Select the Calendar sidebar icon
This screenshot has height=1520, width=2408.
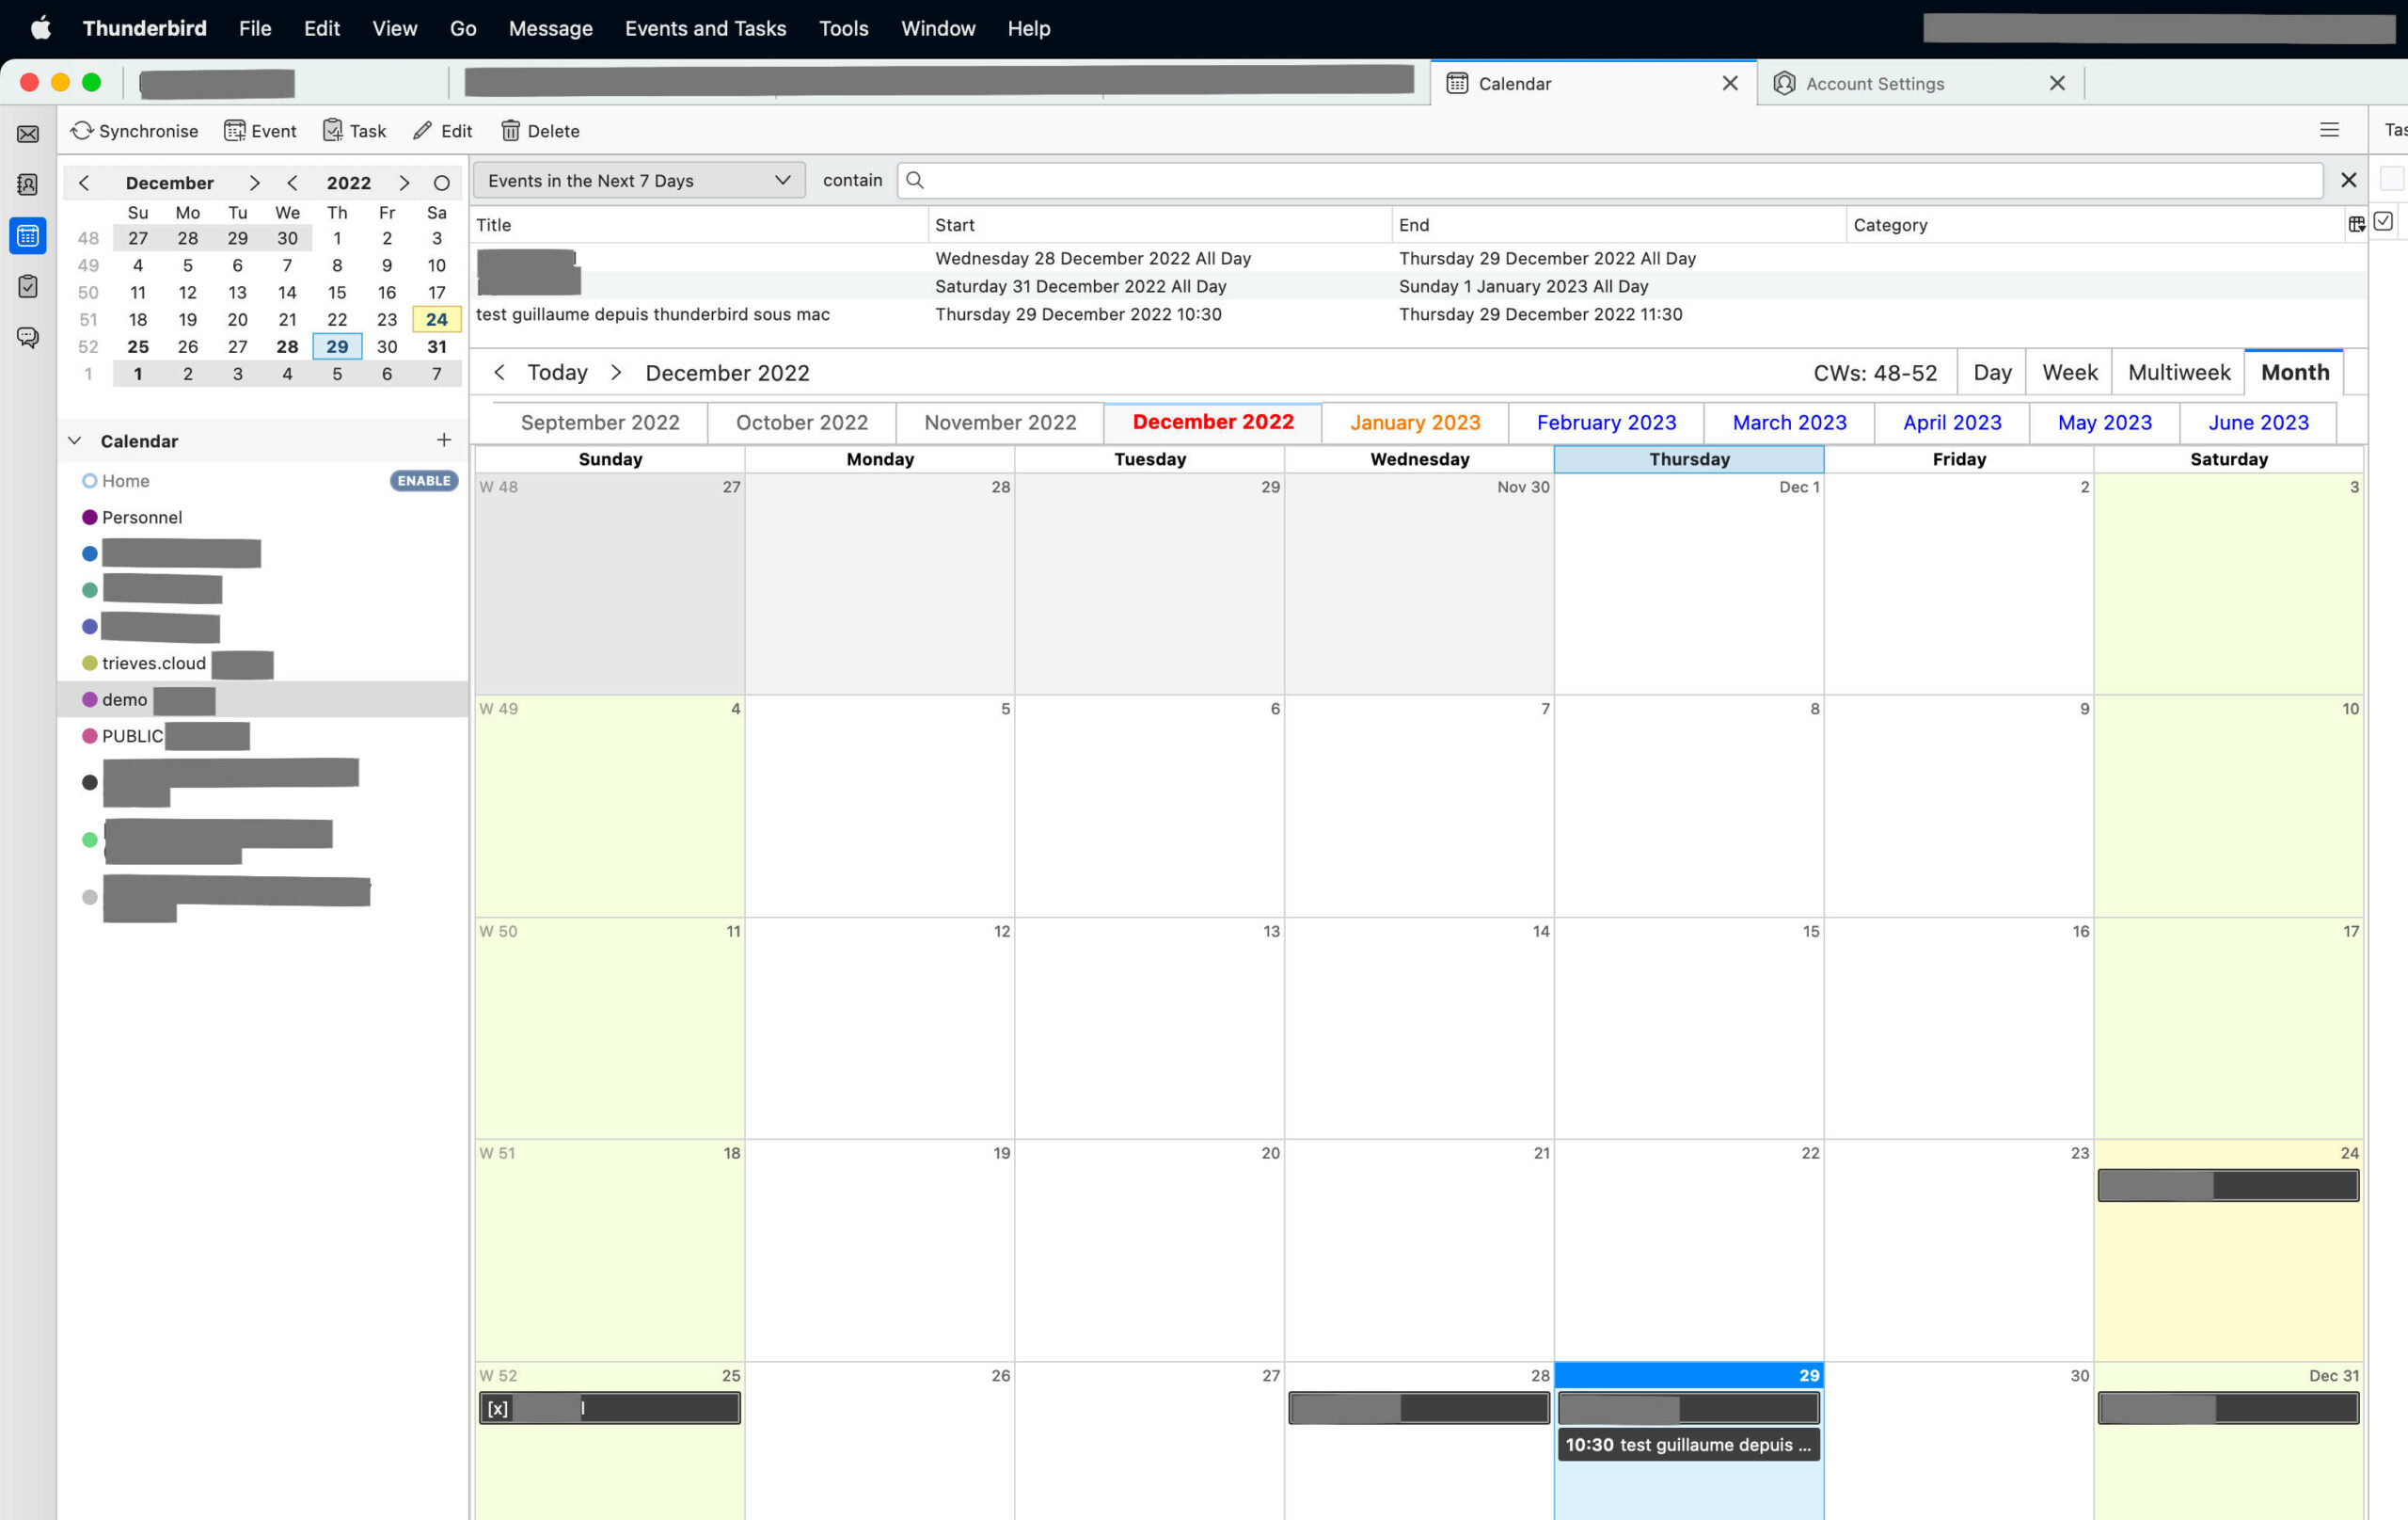pyautogui.click(x=28, y=236)
